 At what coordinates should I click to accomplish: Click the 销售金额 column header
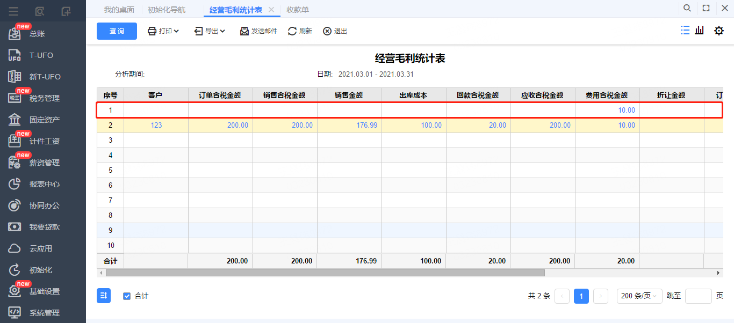click(349, 95)
